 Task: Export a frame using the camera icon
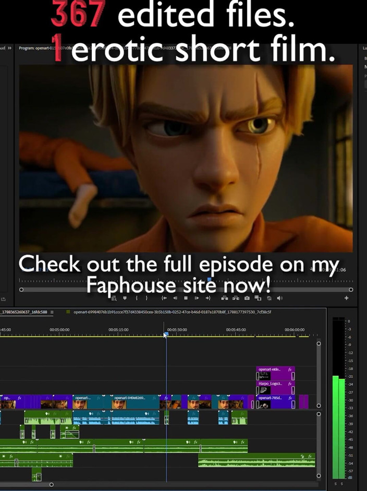(247, 298)
